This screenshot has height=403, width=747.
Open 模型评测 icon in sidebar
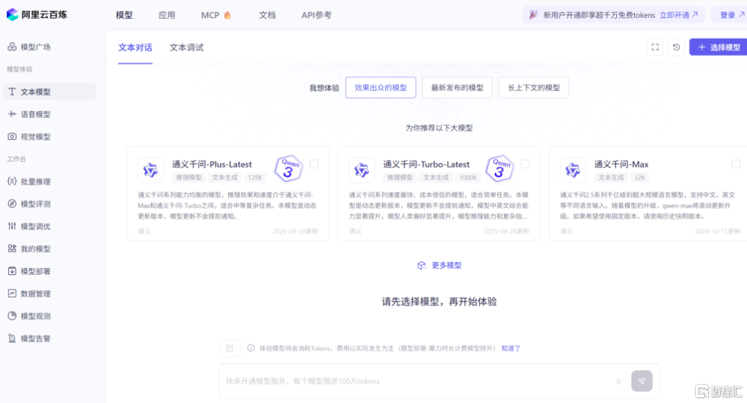tap(12, 203)
